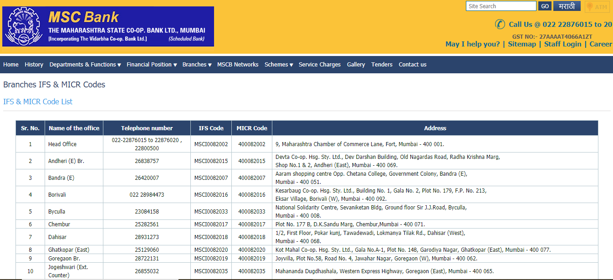Click the Sr. No. column header
Image resolution: width=613 pixels, height=280 pixels.
click(x=30, y=128)
